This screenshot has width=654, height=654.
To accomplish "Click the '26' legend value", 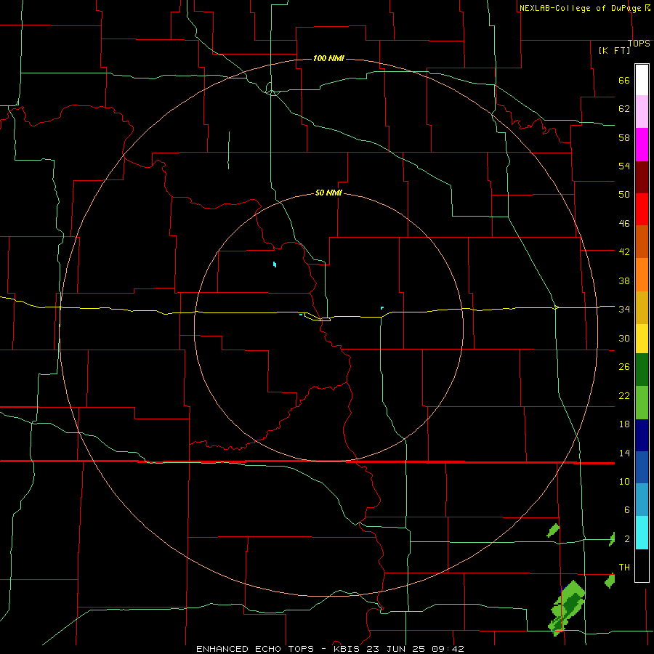I will pyautogui.click(x=624, y=367).
